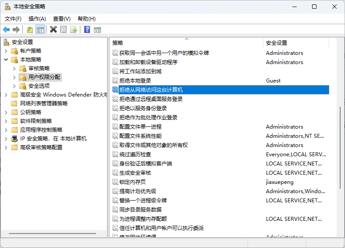Select the 拒绝本地登录 policy row
The height and width of the screenshot is (248, 345).
point(135,81)
